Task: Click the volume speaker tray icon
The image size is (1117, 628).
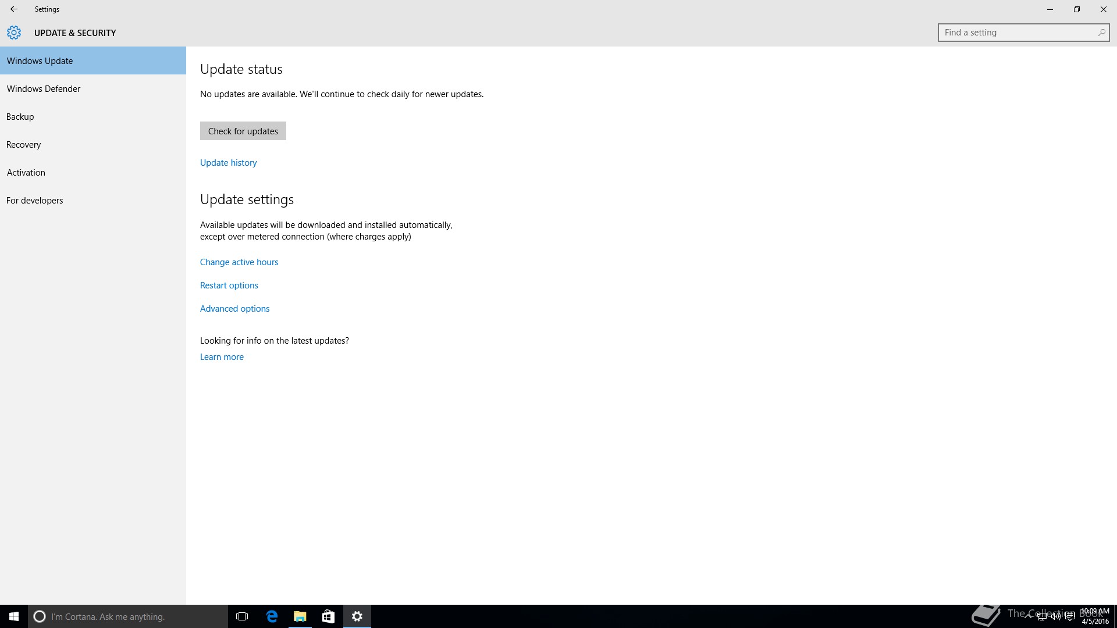Action: 1055,616
